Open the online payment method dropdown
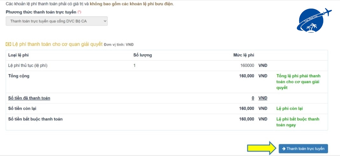The width and height of the screenshot is (340, 156). 57,21
